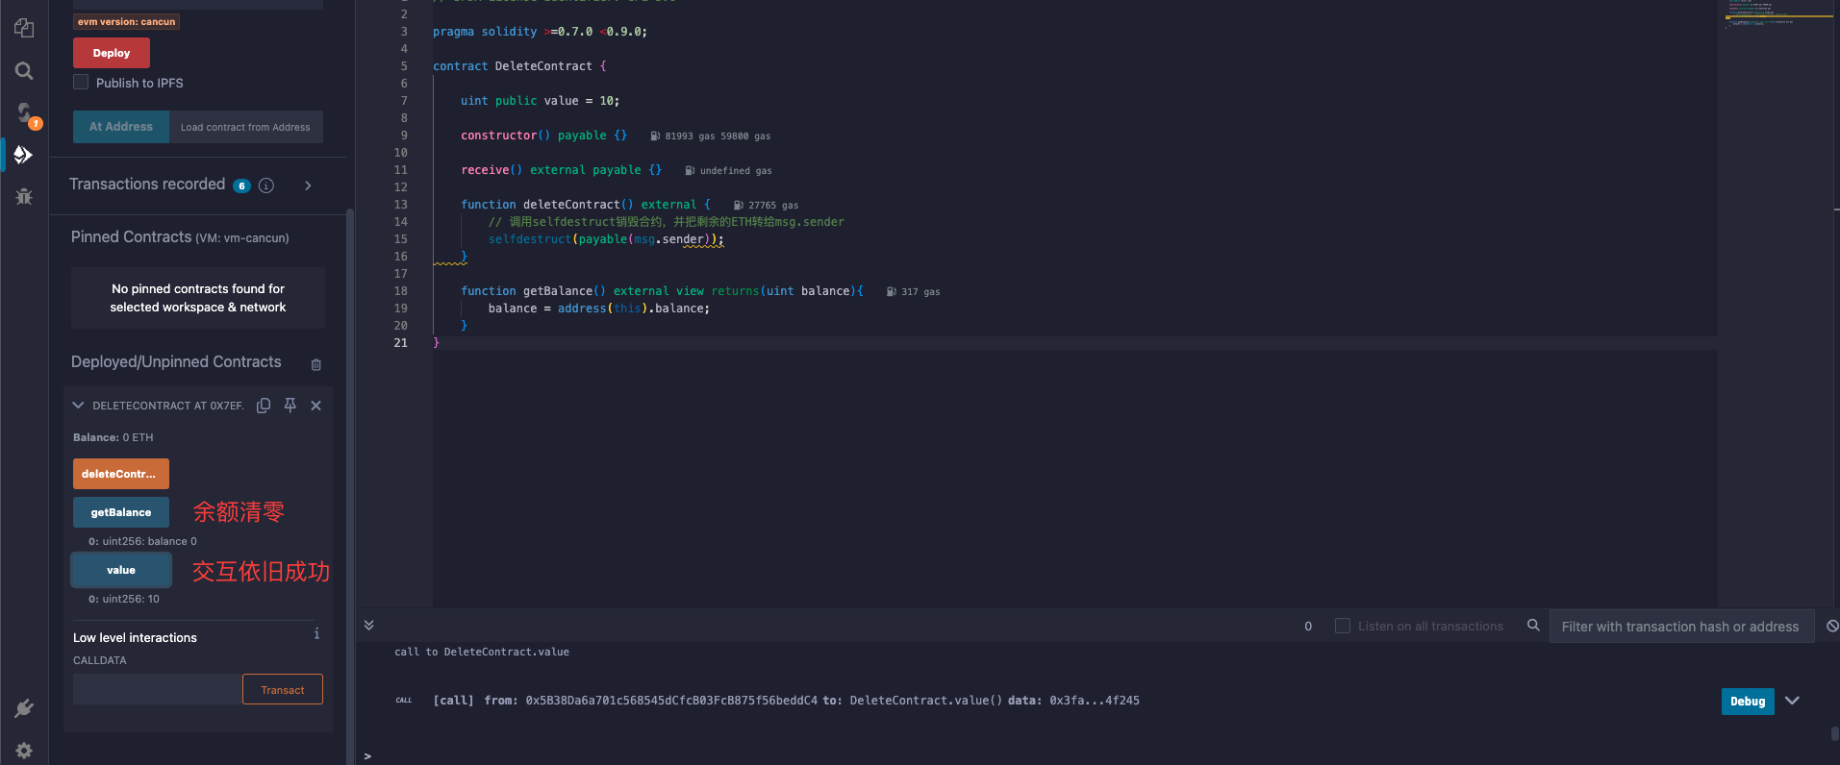Viewport: 1840px width, 765px height.
Task: Click line number 13 in the gutter
Action: tap(400, 205)
